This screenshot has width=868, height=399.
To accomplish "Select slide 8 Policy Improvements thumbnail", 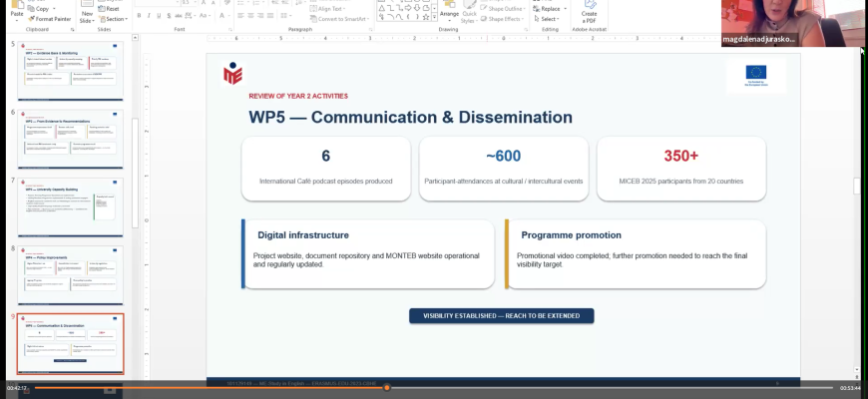I will (x=70, y=275).
